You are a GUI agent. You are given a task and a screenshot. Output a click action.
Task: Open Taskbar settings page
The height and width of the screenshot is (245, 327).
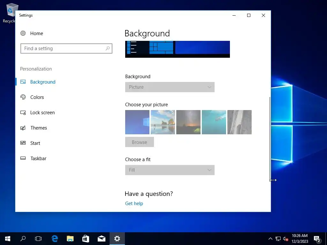coord(38,158)
